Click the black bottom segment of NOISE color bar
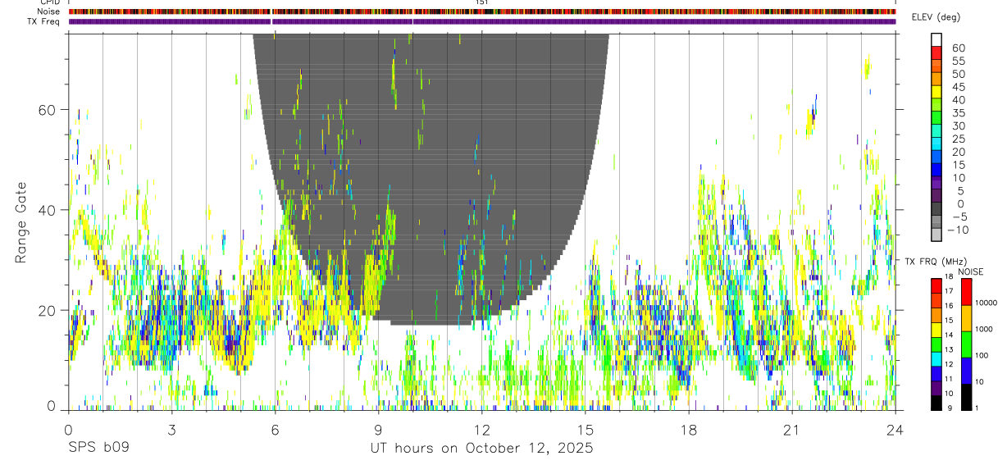The height and width of the screenshot is (465, 1007). coord(967,397)
